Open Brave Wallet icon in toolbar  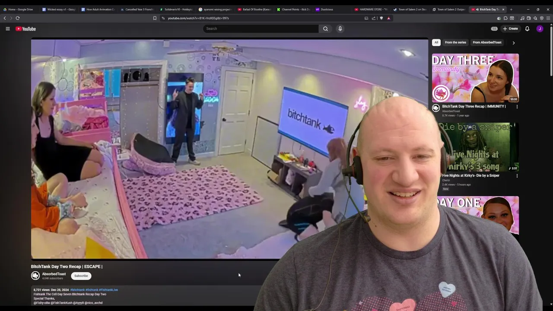point(529,18)
